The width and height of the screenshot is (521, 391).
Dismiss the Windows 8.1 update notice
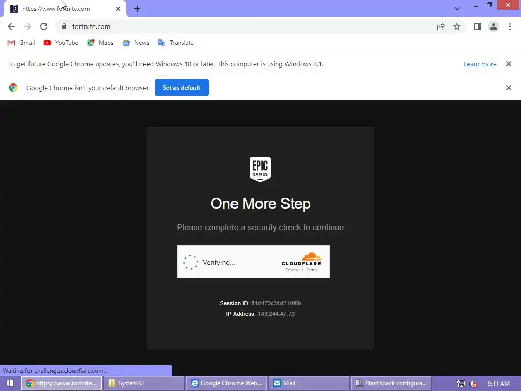point(508,64)
